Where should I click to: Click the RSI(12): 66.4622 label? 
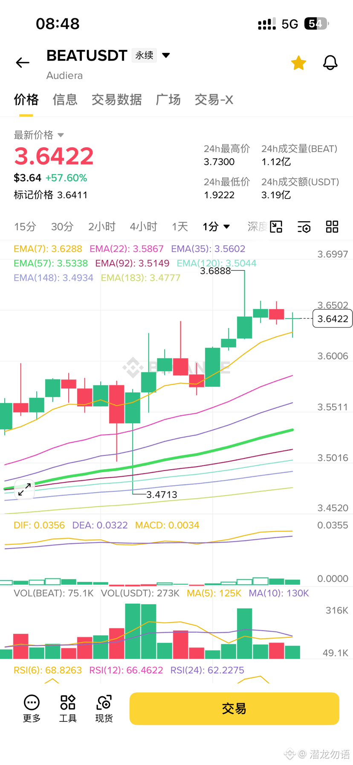126,670
